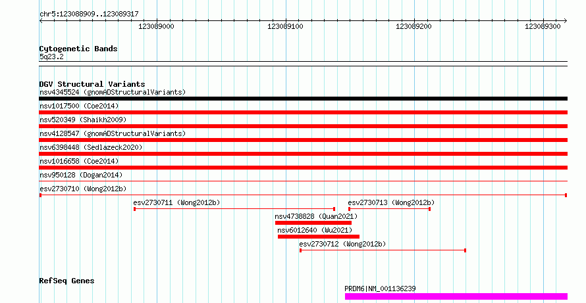Click the 5q23.2 band label
The image size is (586, 303).
(51, 57)
